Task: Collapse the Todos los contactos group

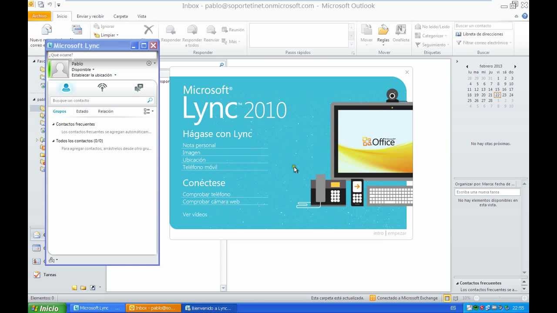Action: pos(54,141)
